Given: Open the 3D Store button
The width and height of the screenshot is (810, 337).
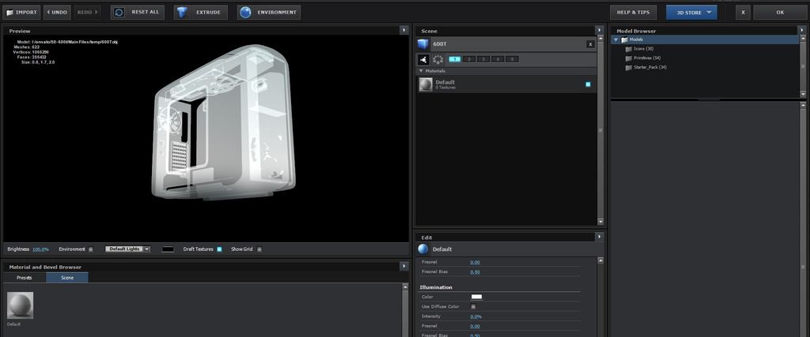Looking at the screenshot, I should [x=691, y=13].
